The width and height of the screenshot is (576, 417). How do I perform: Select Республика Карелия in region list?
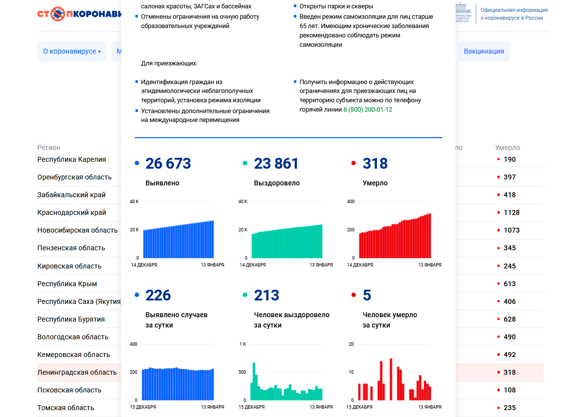(x=72, y=159)
